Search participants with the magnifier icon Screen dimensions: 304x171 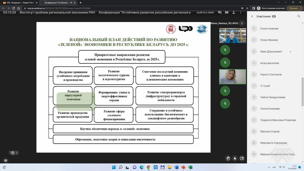click(x=299, y=16)
